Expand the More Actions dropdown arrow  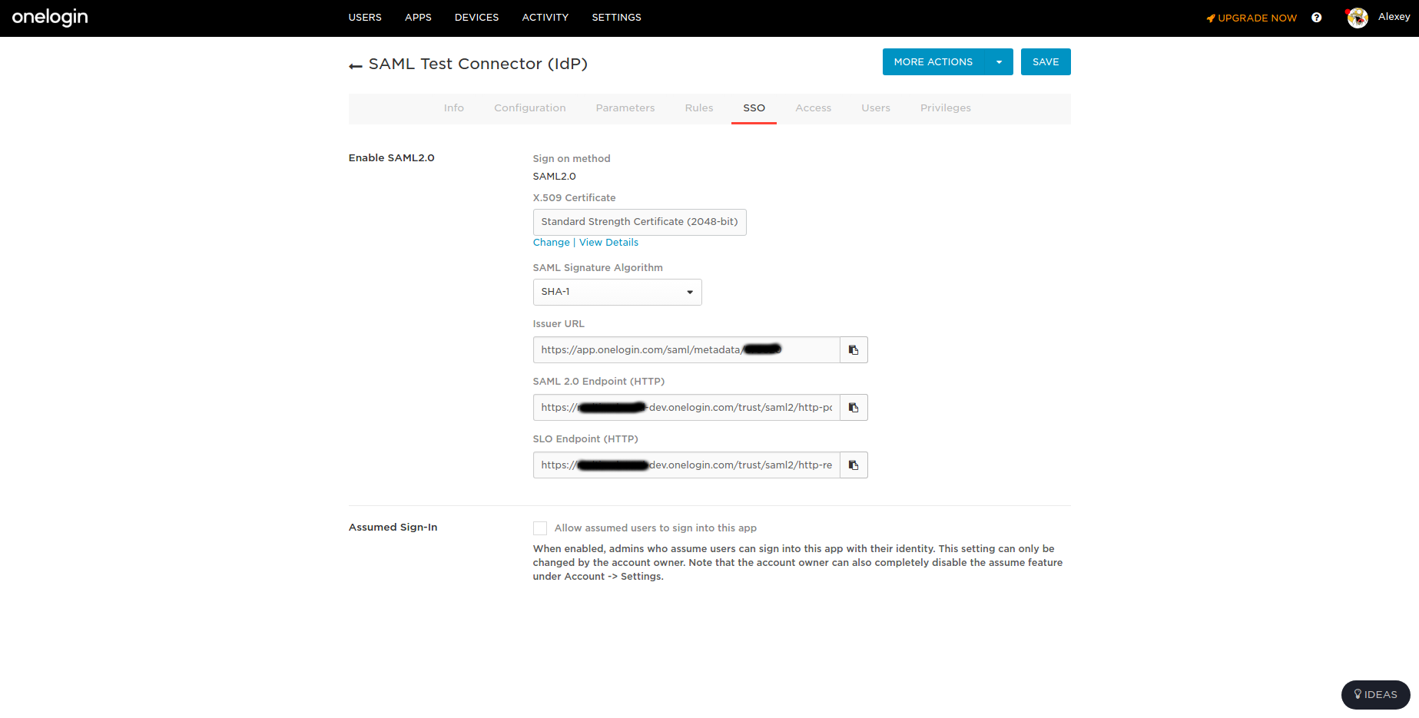coord(999,62)
